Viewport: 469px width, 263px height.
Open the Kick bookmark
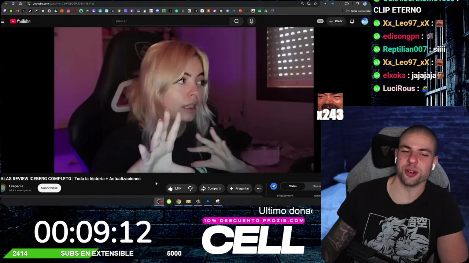[11, 11]
